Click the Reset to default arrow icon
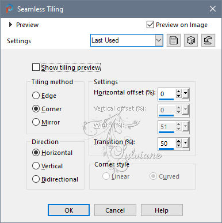The width and height of the screenshot is (222, 223). 208,40
